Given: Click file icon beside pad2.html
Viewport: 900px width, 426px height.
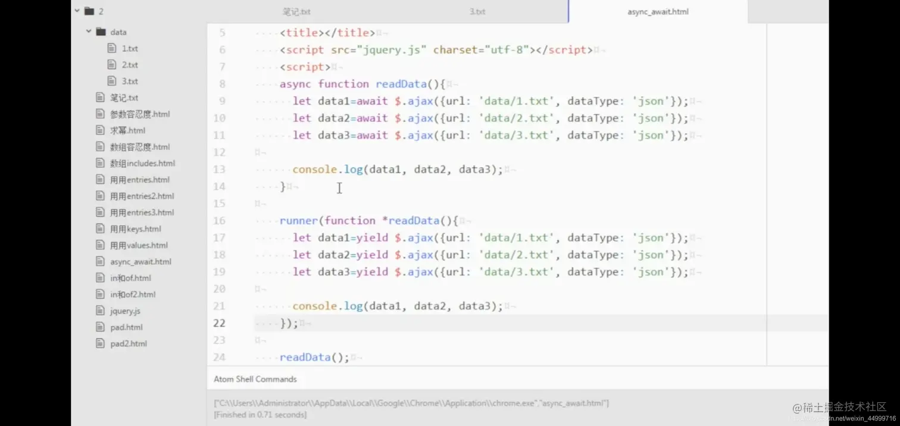Looking at the screenshot, I should pos(99,343).
